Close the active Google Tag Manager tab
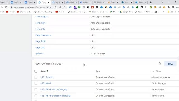The image size is (179, 101). pyautogui.click(x=48, y=3)
